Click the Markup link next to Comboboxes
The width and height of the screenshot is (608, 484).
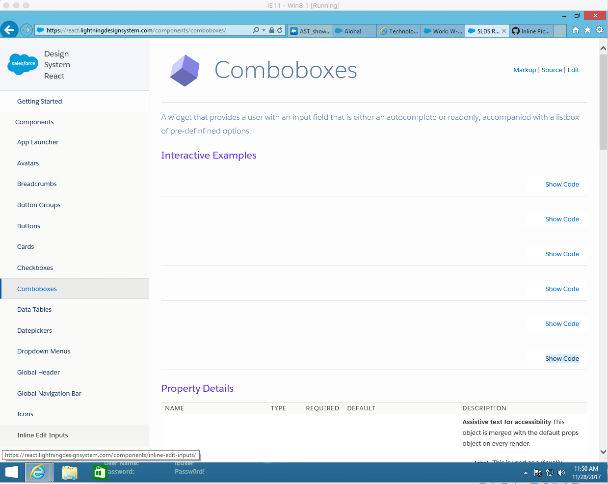pyautogui.click(x=525, y=70)
